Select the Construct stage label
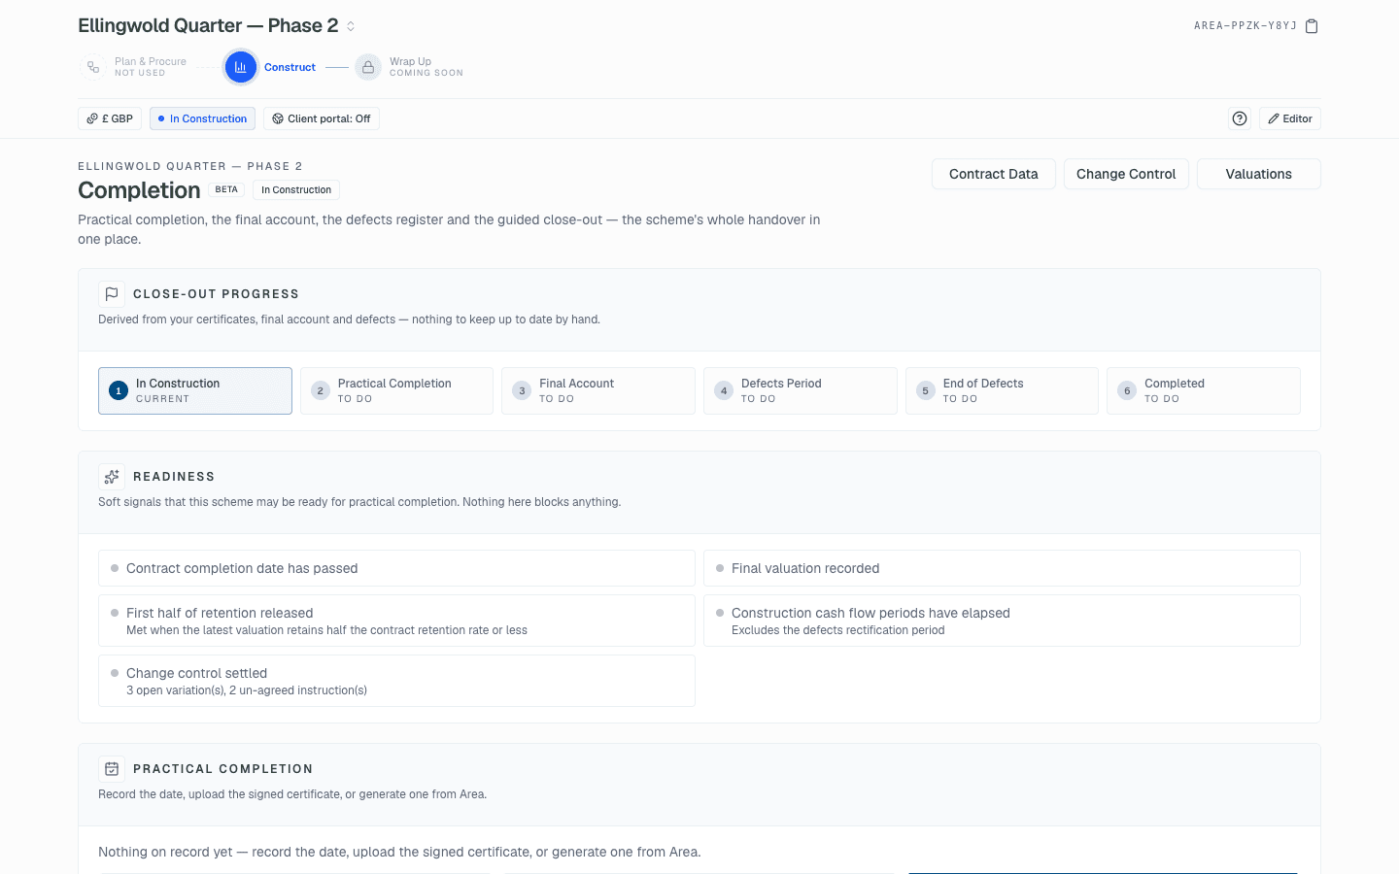This screenshot has width=1399, height=874. 290,67
